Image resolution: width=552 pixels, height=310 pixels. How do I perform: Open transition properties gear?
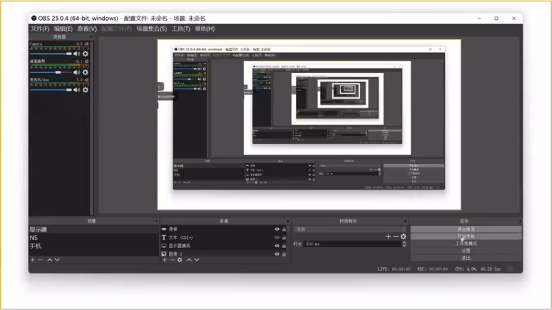pos(404,236)
